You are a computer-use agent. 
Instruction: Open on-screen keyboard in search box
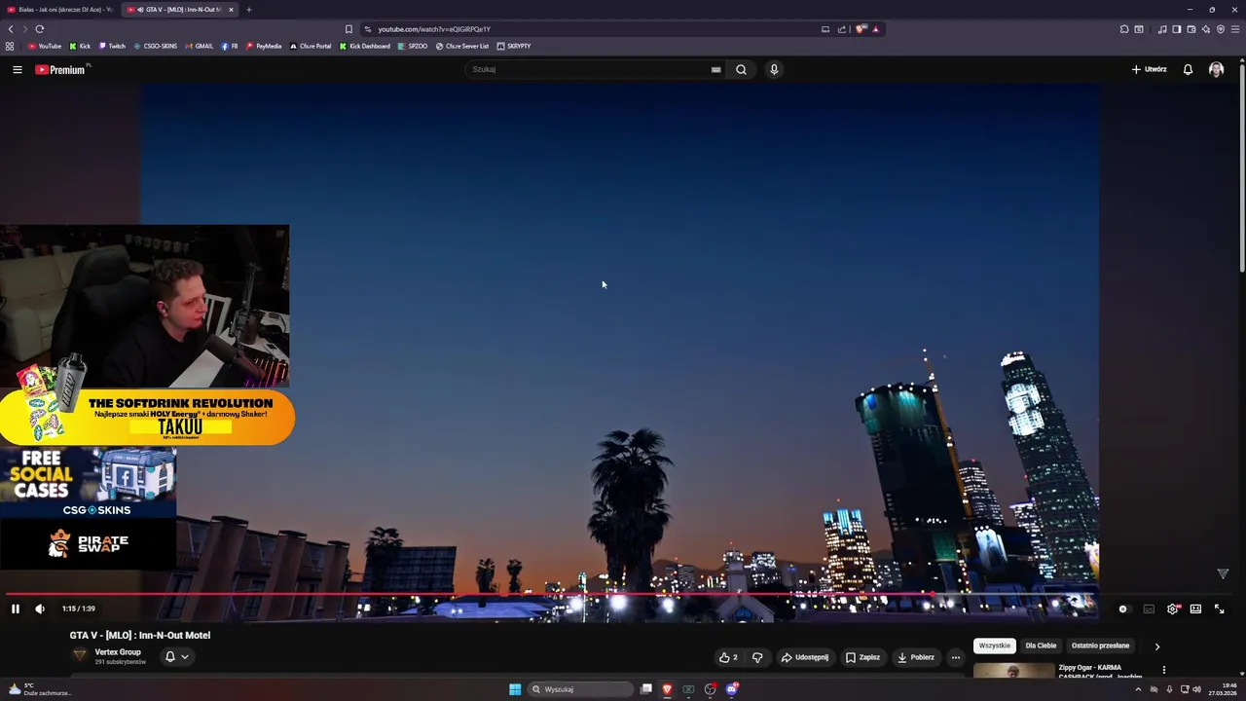coord(715,69)
